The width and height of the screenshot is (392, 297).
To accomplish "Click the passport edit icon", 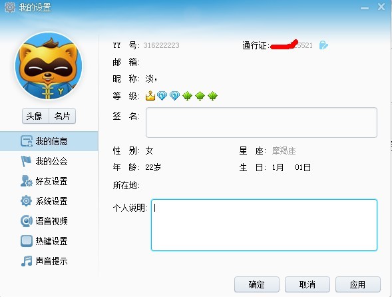I will [x=323, y=45].
